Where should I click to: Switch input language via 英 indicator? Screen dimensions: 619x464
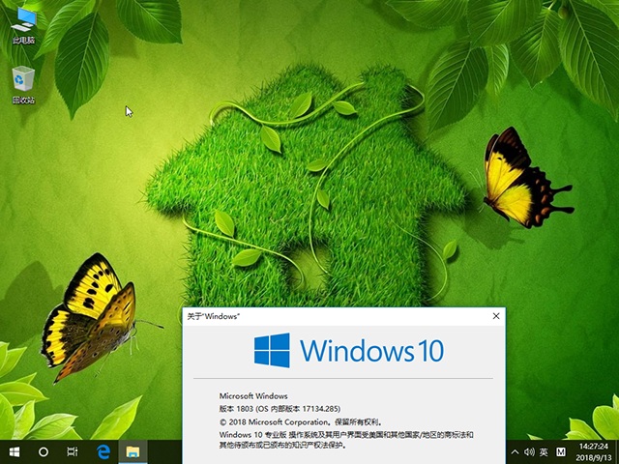544,452
